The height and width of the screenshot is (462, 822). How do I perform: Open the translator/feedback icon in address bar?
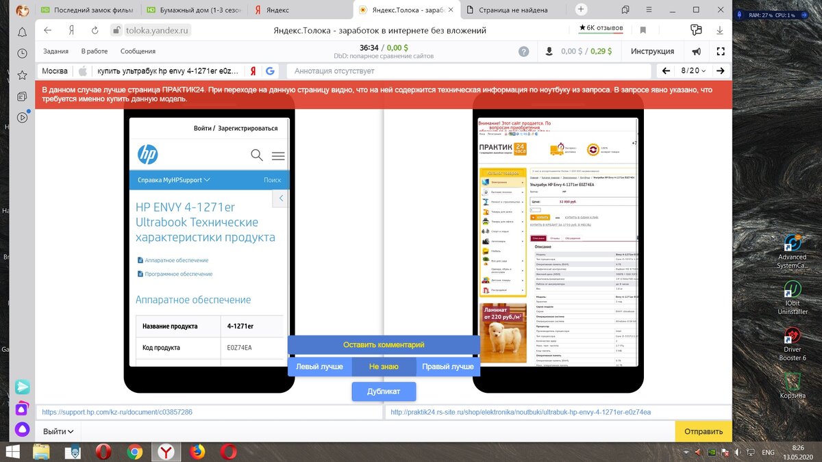pyautogui.click(x=697, y=31)
